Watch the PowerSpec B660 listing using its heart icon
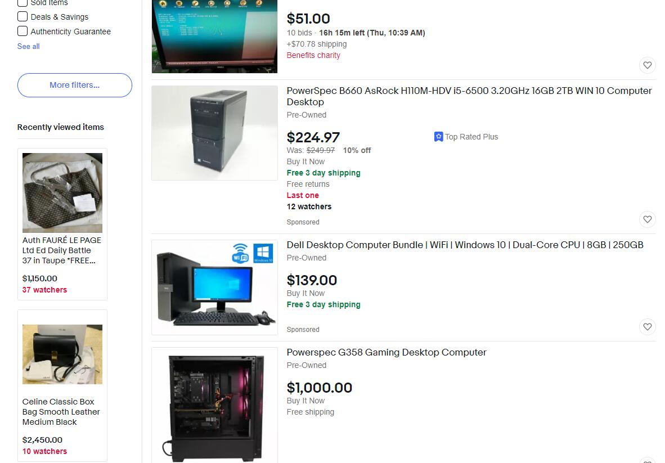The height and width of the screenshot is (463, 665). tap(647, 219)
